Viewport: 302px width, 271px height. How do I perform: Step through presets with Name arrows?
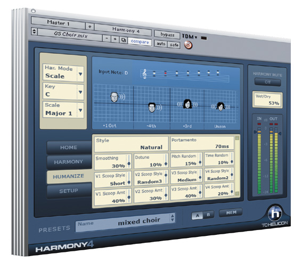click(173, 218)
